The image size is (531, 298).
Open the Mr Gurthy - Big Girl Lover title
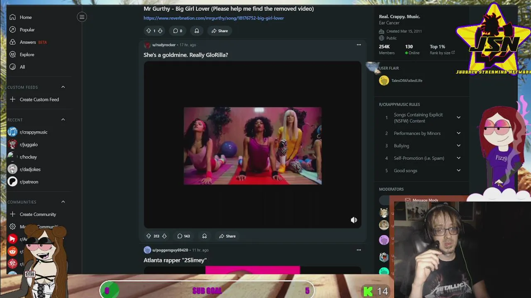[x=229, y=9]
